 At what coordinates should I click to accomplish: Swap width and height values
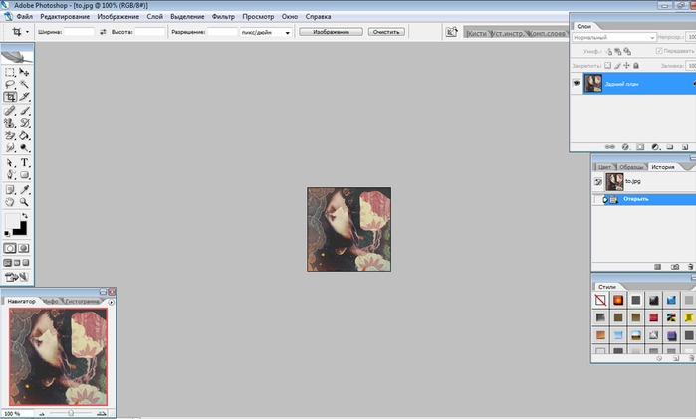coord(103,32)
